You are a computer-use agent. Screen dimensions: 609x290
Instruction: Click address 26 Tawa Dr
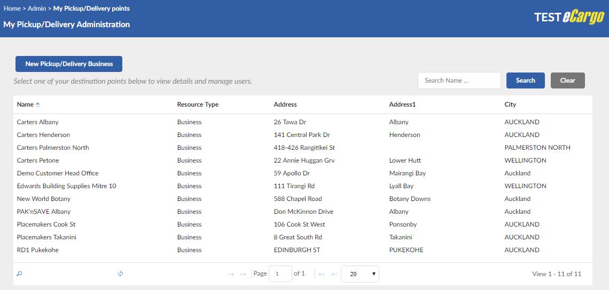290,122
